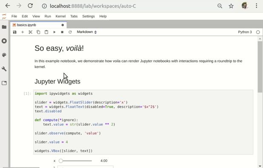
Task: Insert a new cell below using plus icon
Action: 23,32
